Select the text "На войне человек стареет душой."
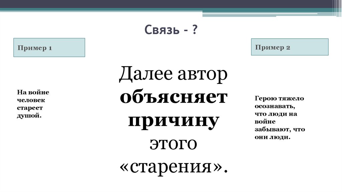The width and height of the screenshot is (342, 192). pyautogui.click(x=33, y=104)
